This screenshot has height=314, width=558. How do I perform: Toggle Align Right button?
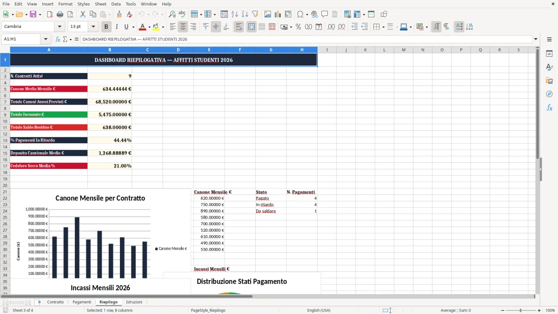(x=193, y=27)
